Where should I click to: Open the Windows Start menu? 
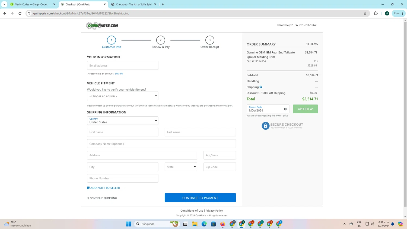tap(129, 224)
